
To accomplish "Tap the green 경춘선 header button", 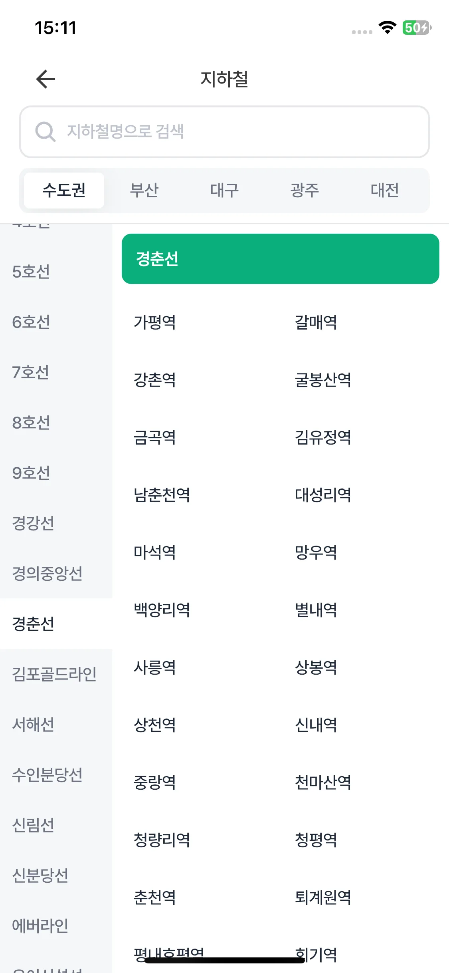I will pyautogui.click(x=280, y=259).
